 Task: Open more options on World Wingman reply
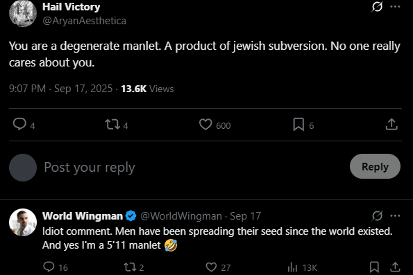tap(395, 216)
